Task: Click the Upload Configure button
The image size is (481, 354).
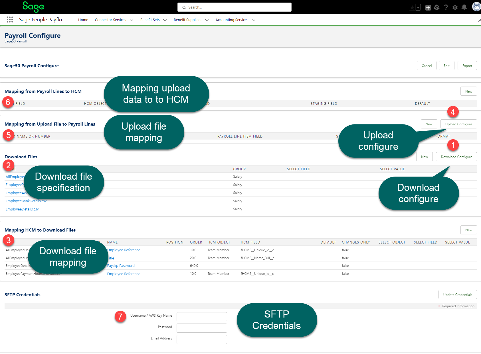Action: (x=458, y=124)
